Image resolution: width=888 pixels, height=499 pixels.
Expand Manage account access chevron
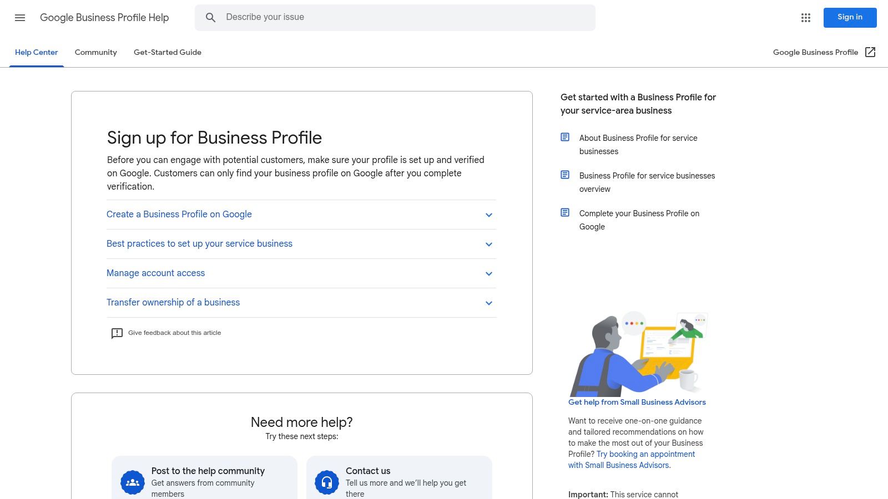489,274
